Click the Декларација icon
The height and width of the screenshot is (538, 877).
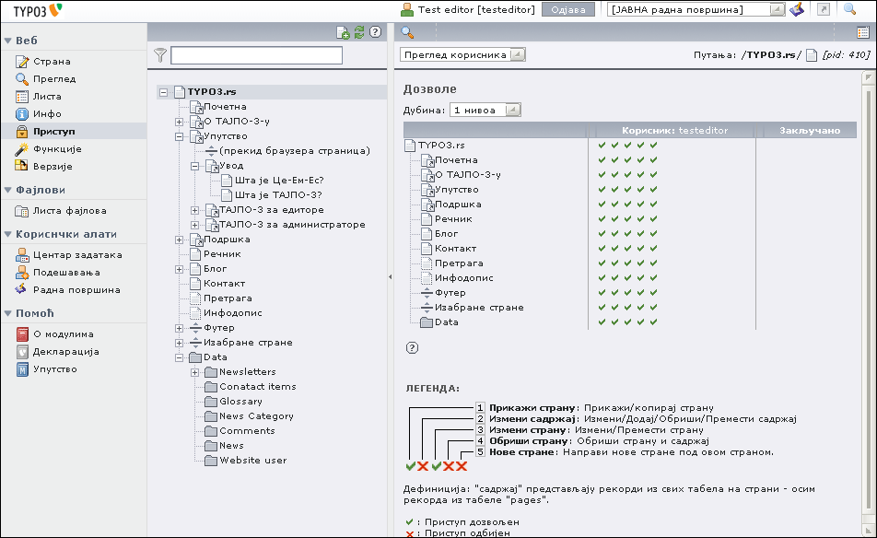[22, 352]
